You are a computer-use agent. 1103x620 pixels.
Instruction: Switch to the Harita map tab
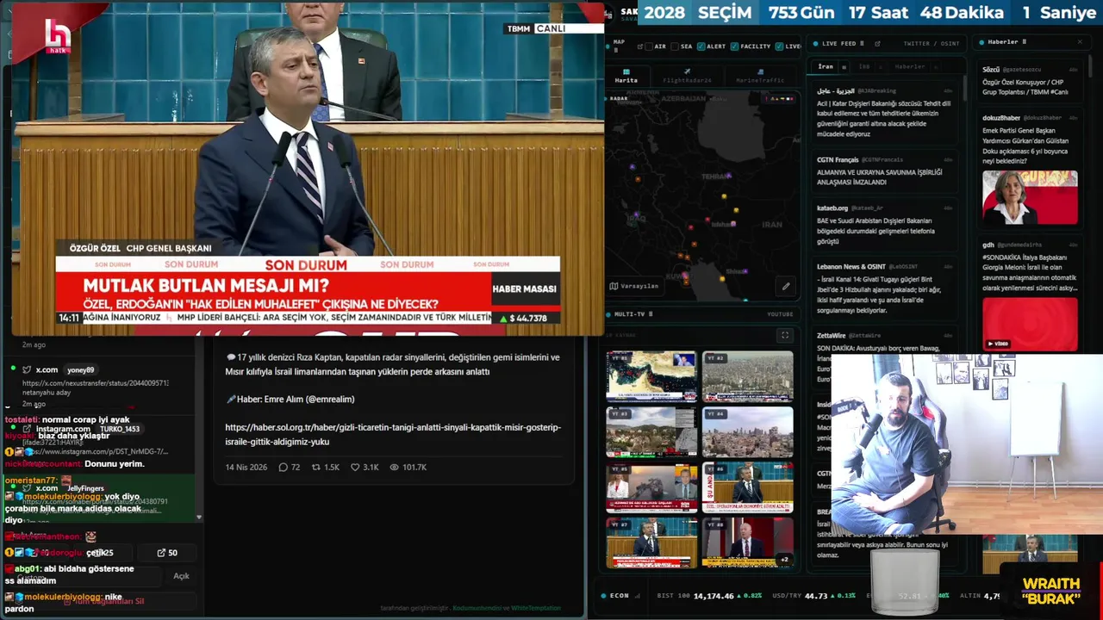[626, 76]
